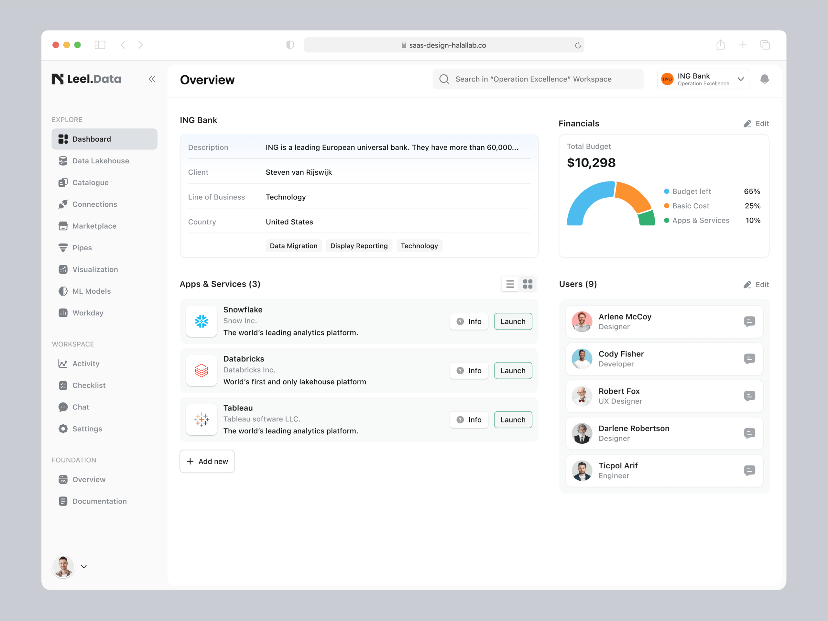Launch Snowflake app

point(513,321)
